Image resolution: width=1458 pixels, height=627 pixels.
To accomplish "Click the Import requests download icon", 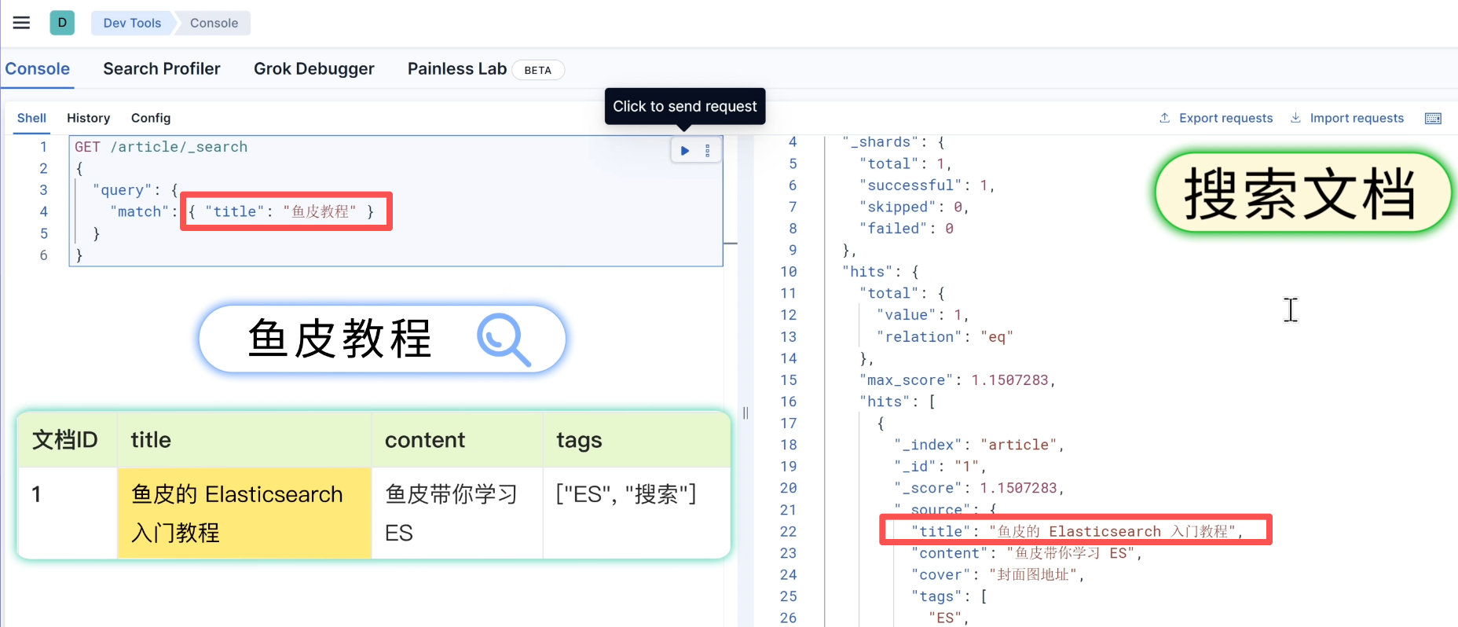I will coord(1295,118).
